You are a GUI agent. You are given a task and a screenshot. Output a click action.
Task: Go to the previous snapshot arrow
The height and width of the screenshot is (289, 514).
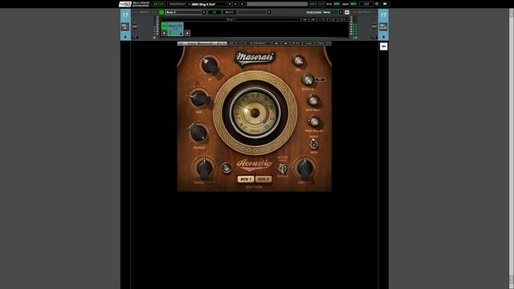[235, 4]
